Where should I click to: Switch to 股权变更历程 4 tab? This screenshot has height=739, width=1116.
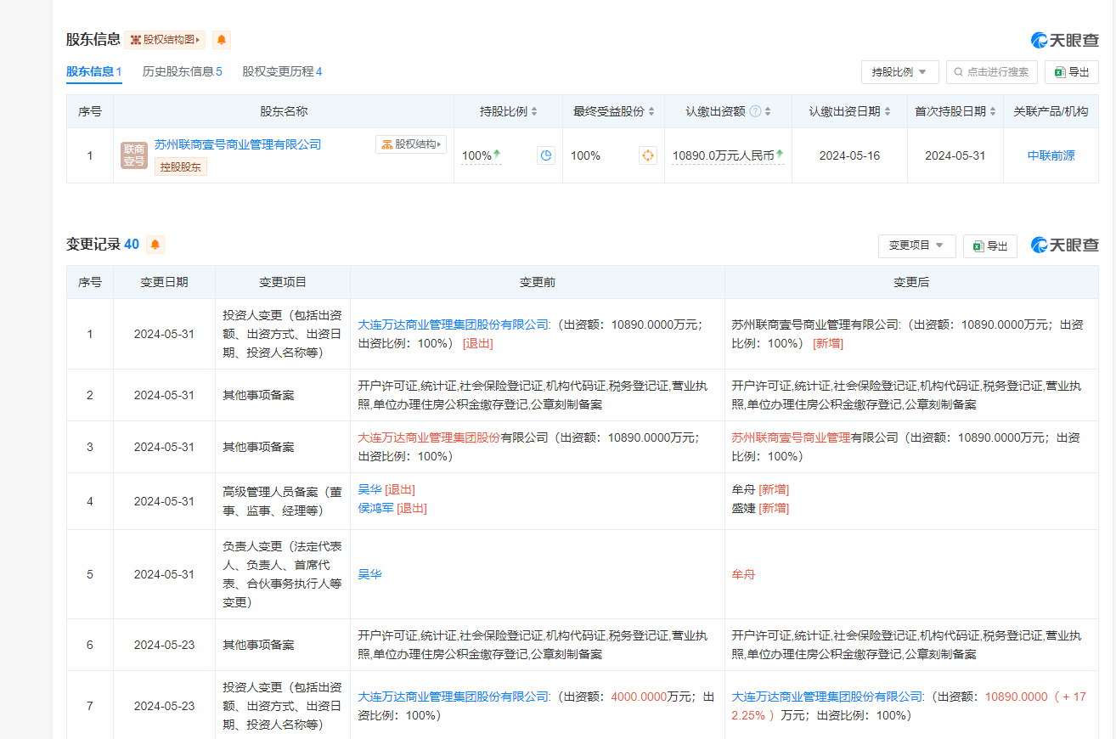tap(282, 71)
